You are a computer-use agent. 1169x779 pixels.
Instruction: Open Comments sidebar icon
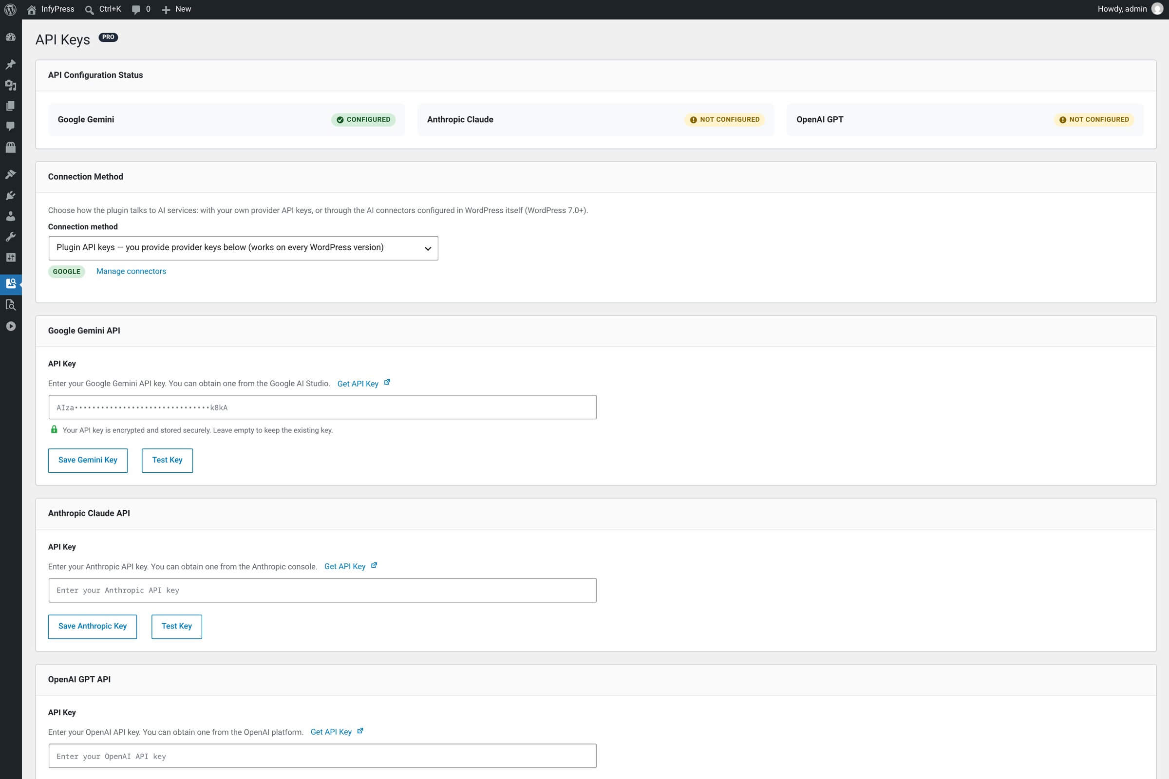coord(10,126)
